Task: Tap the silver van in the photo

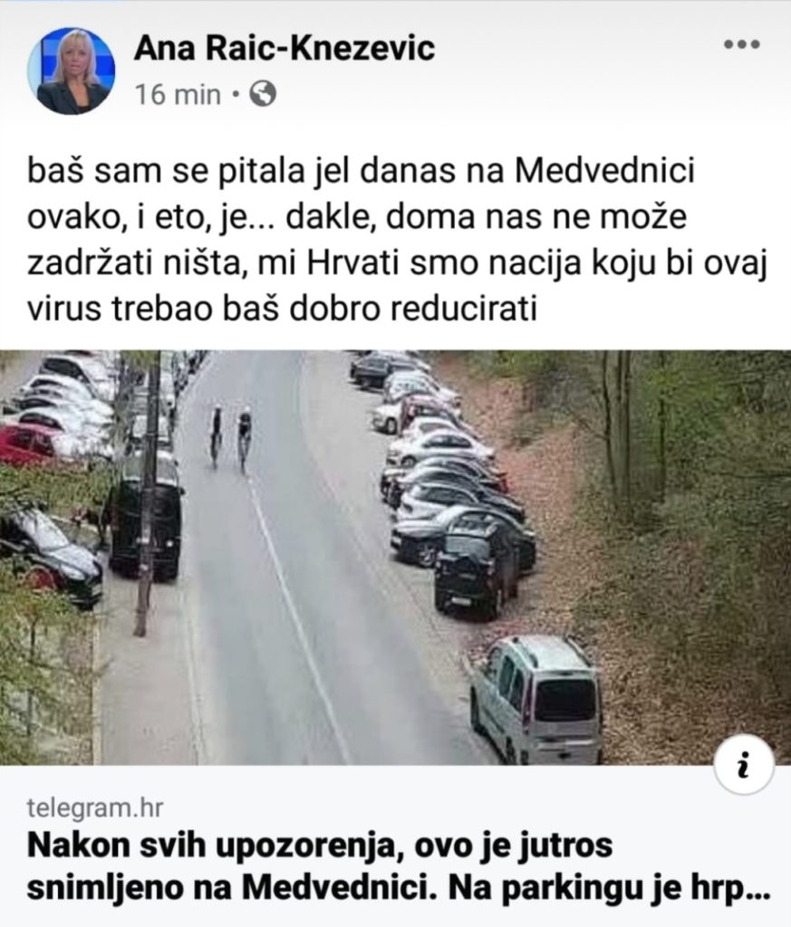Action: click(x=535, y=698)
